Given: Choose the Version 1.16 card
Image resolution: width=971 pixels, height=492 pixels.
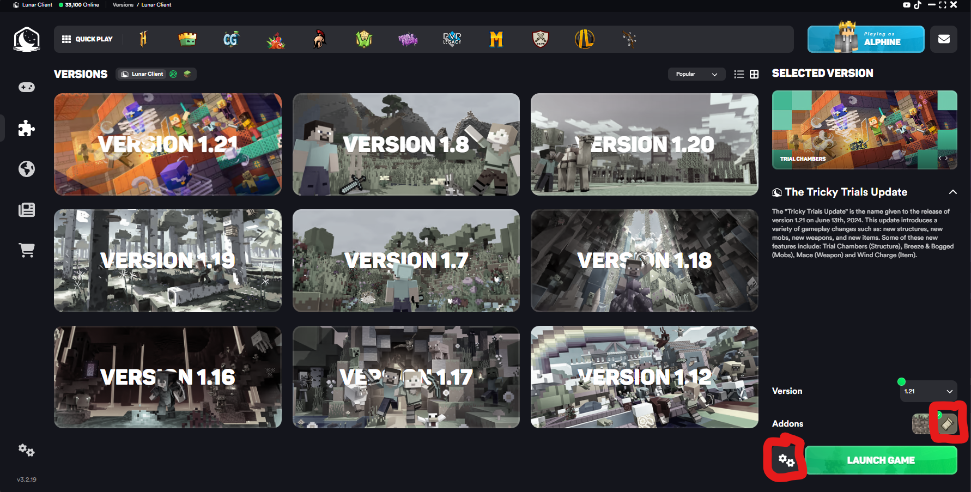Looking at the screenshot, I should pos(168,377).
